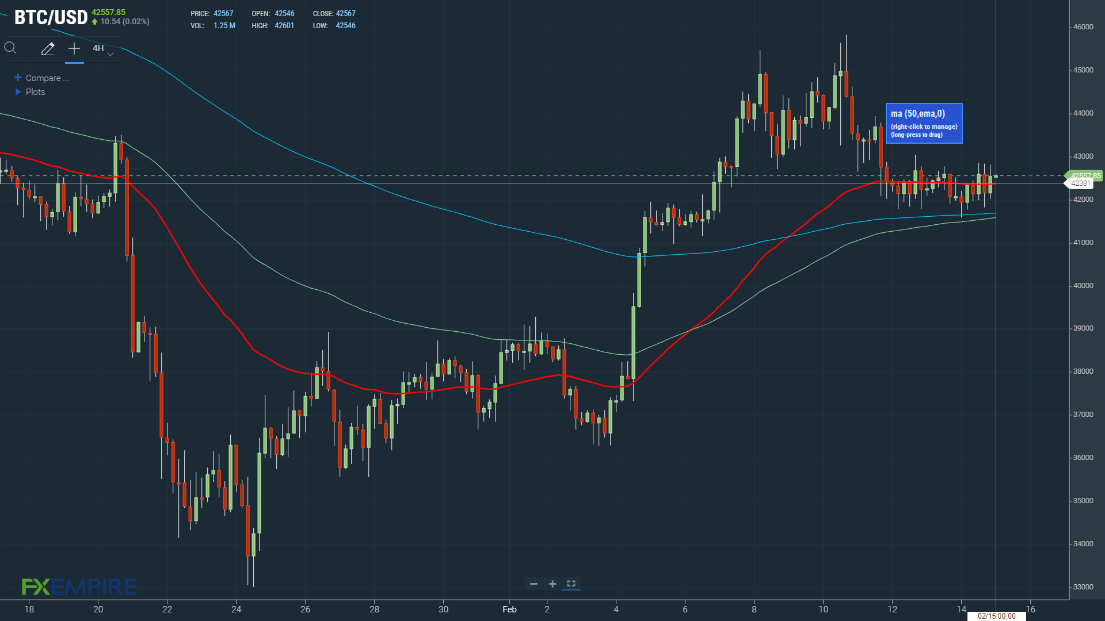Activate the crosshair plus tool

[74, 49]
